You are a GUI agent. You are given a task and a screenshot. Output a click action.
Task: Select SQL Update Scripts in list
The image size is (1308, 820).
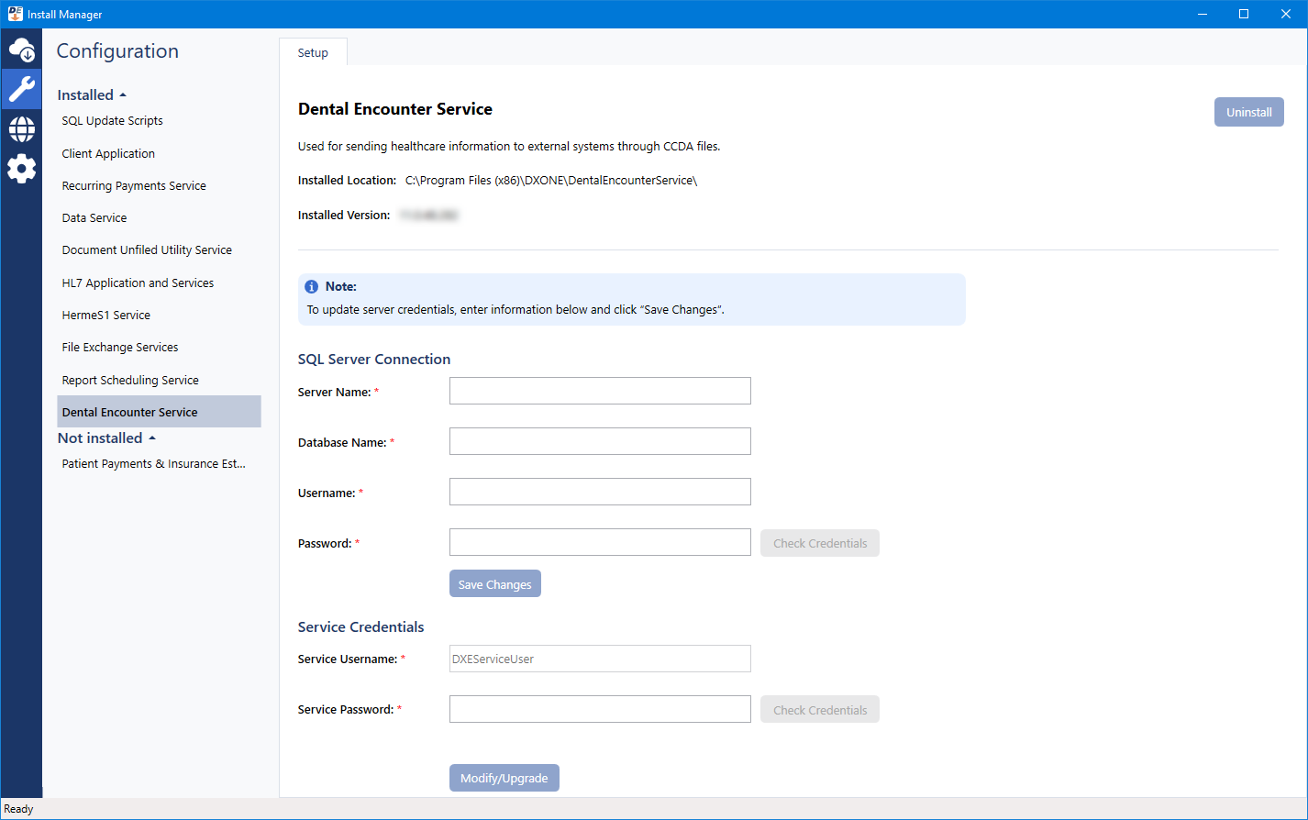point(113,121)
